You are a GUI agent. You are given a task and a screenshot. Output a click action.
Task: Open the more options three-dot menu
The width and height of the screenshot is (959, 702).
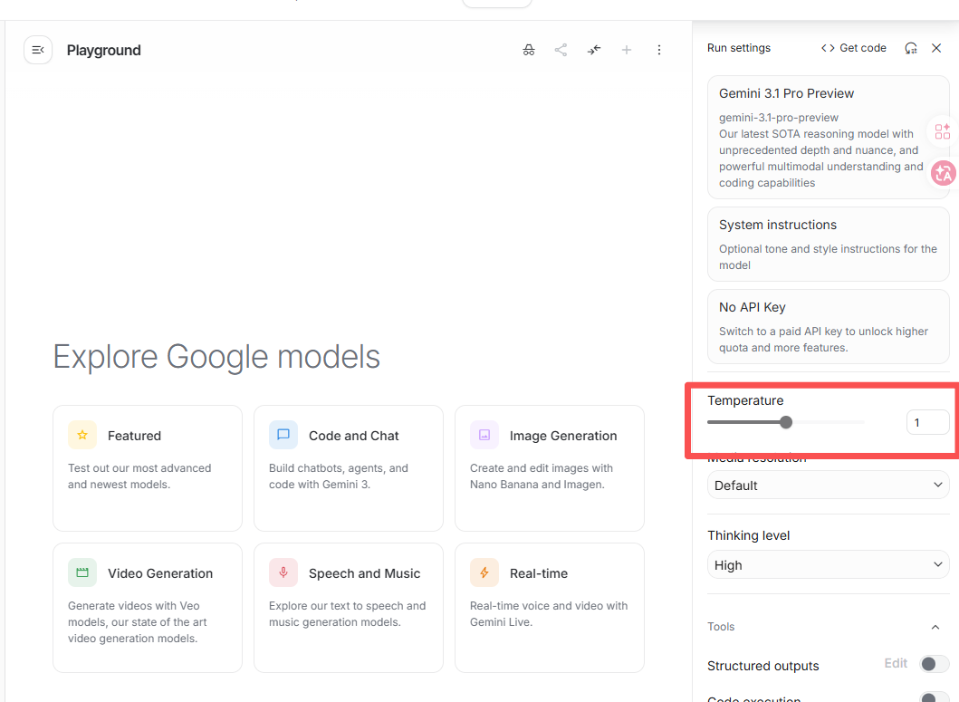[x=659, y=50]
